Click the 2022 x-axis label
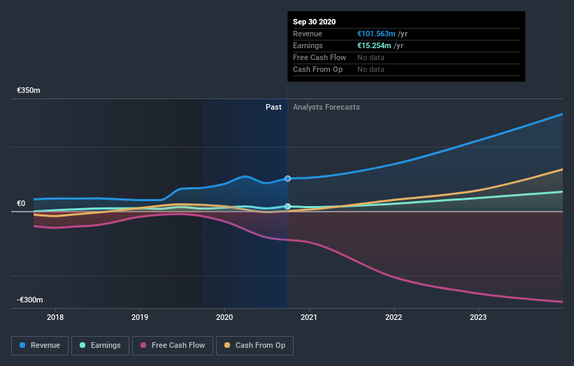The height and width of the screenshot is (366, 574). [x=394, y=317]
